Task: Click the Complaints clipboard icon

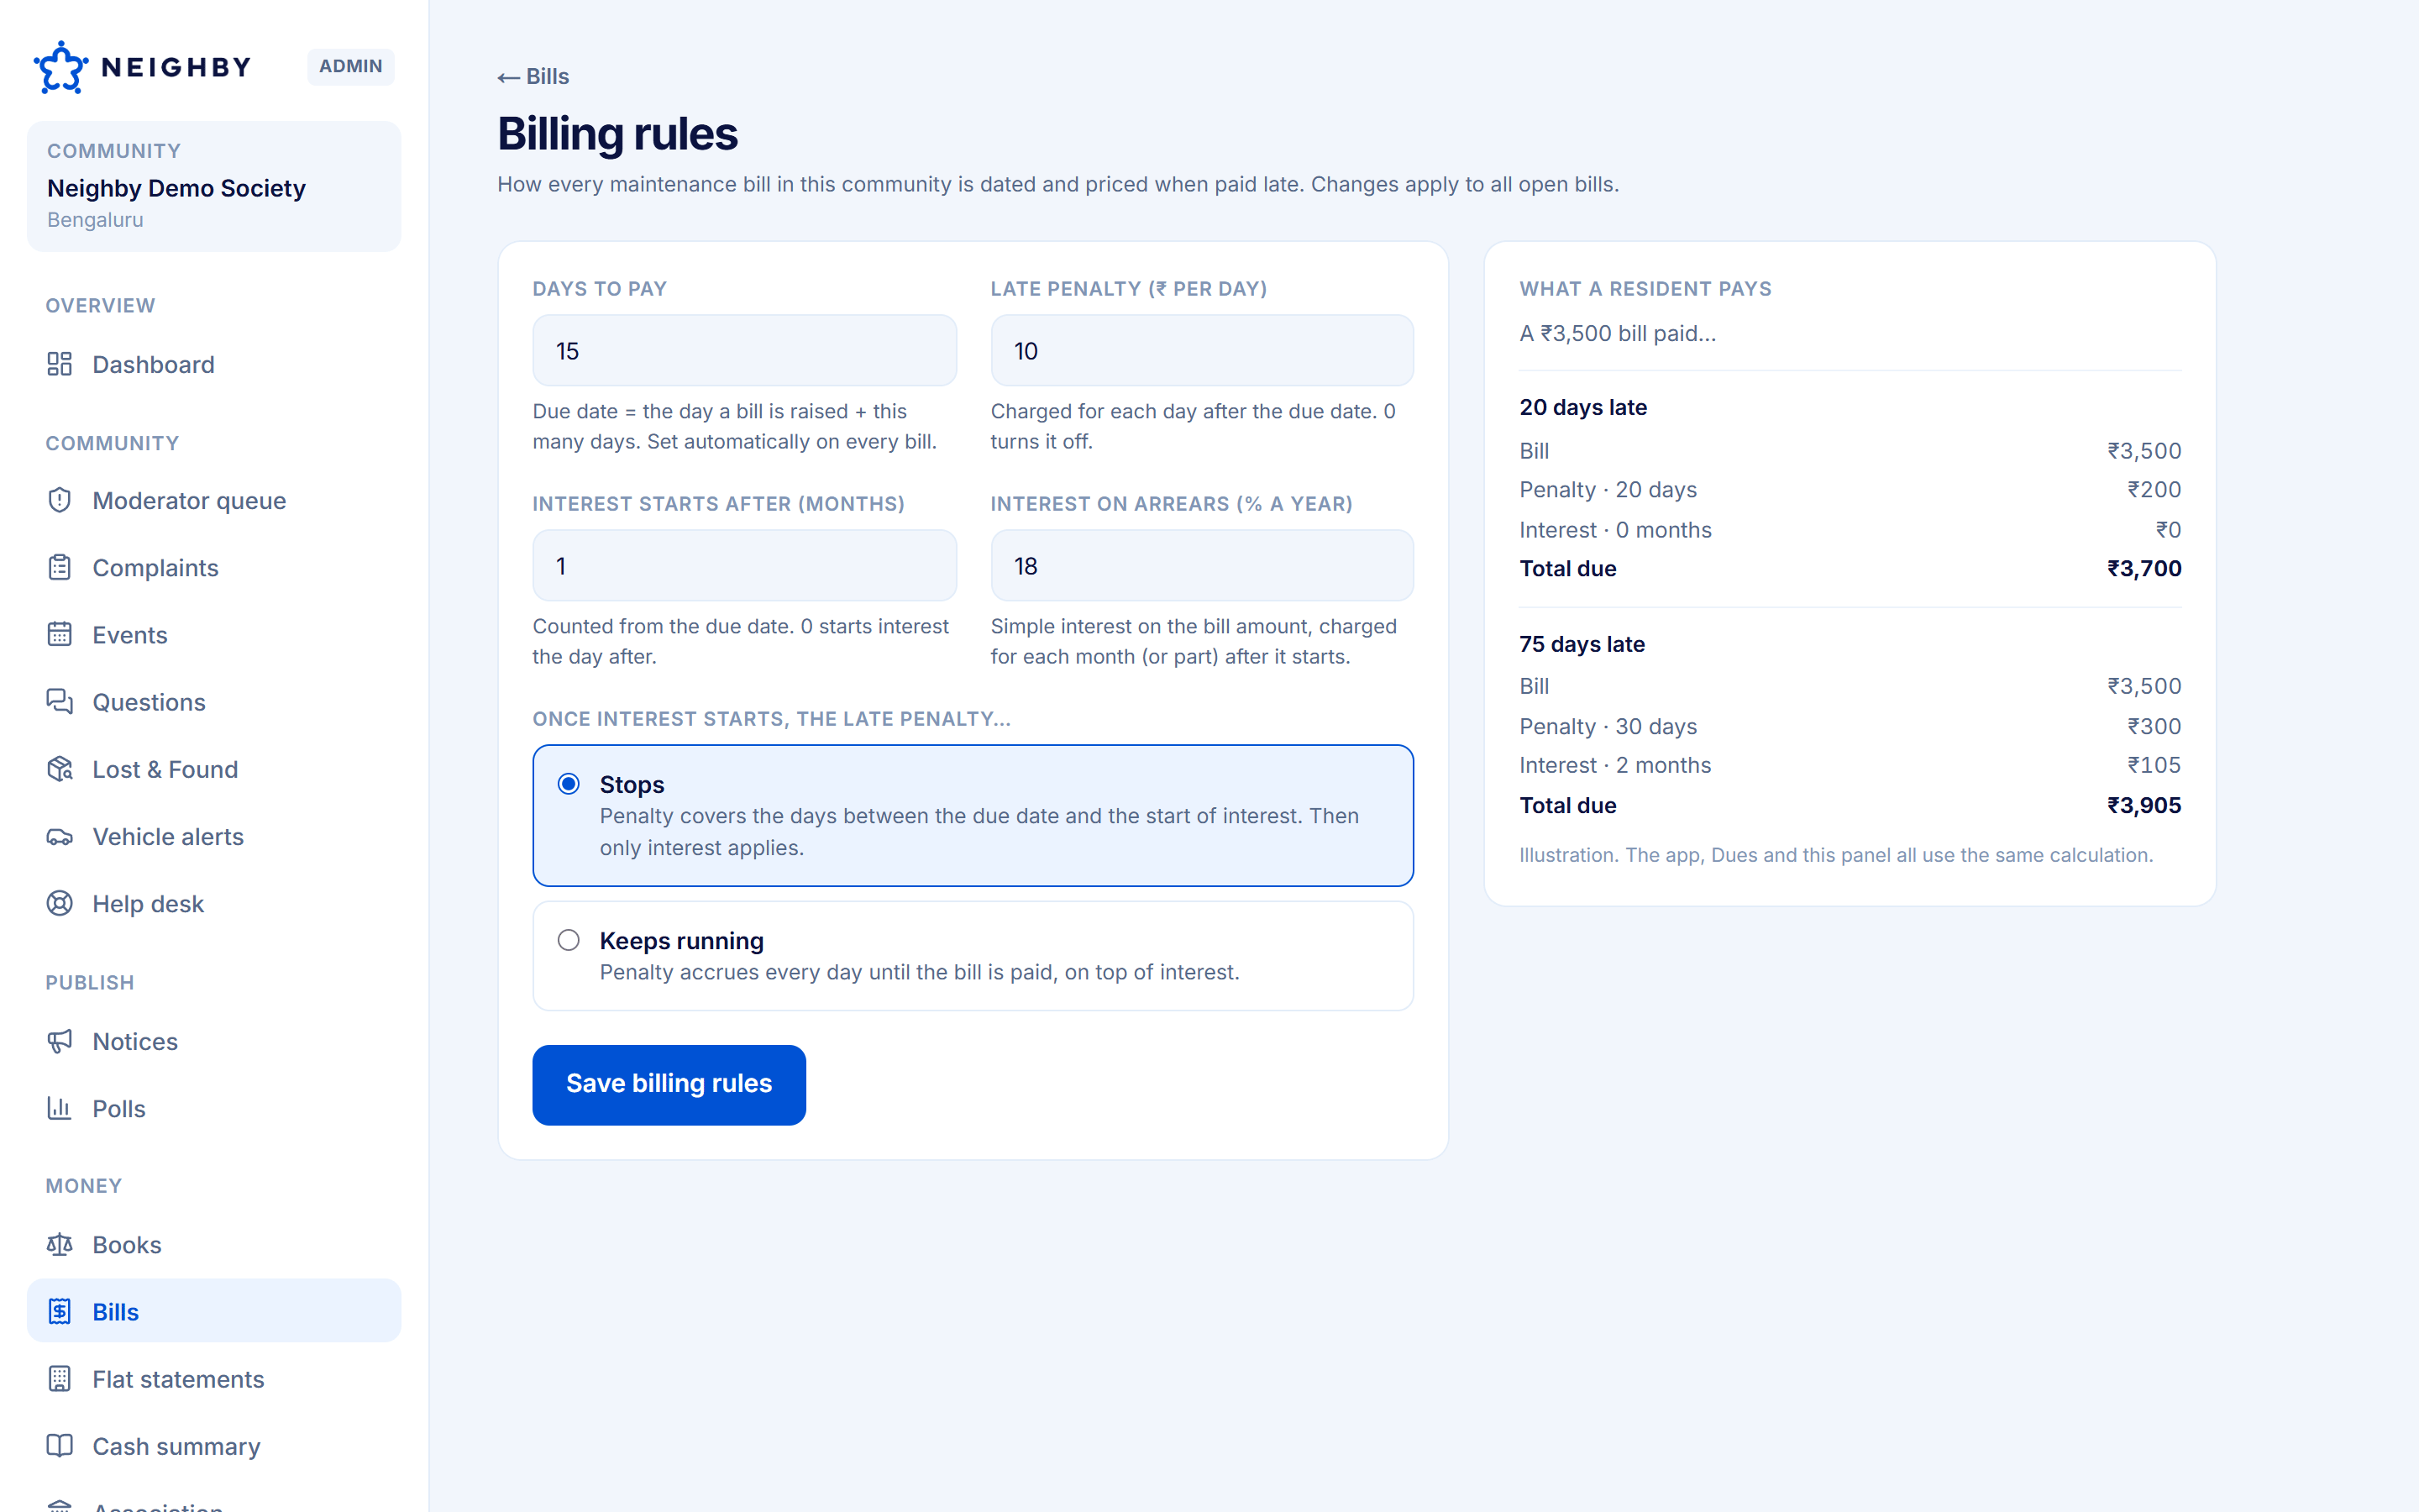Action: click(60, 567)
